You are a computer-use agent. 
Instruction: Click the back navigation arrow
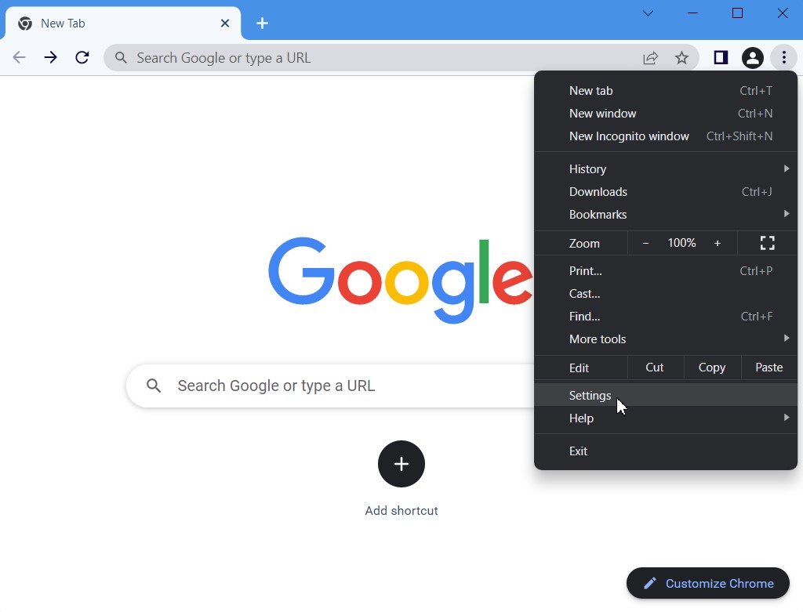point(19,57)
